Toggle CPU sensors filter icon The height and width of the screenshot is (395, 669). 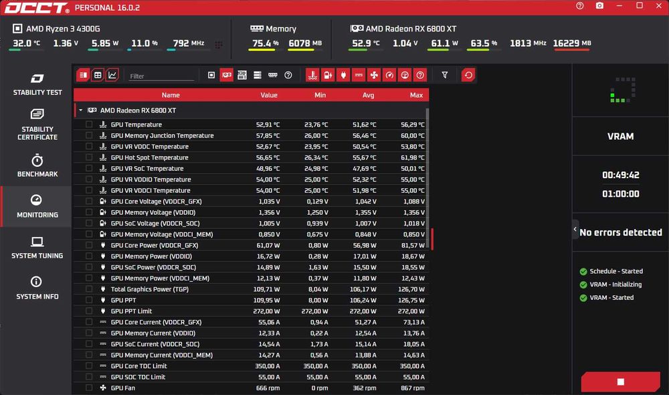point(211,75)
